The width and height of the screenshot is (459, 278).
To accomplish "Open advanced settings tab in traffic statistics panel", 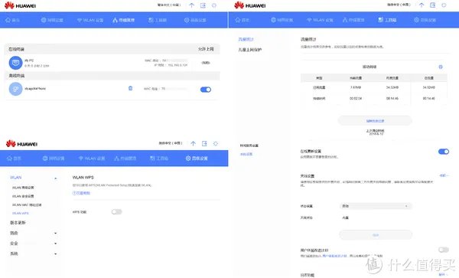I will (425, 20).
